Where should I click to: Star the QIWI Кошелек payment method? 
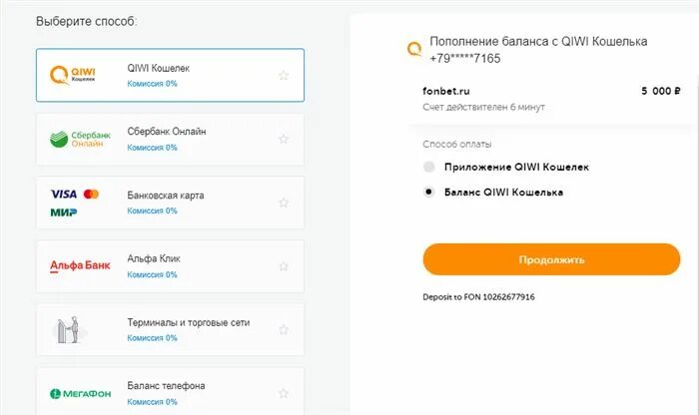[284, 75]
